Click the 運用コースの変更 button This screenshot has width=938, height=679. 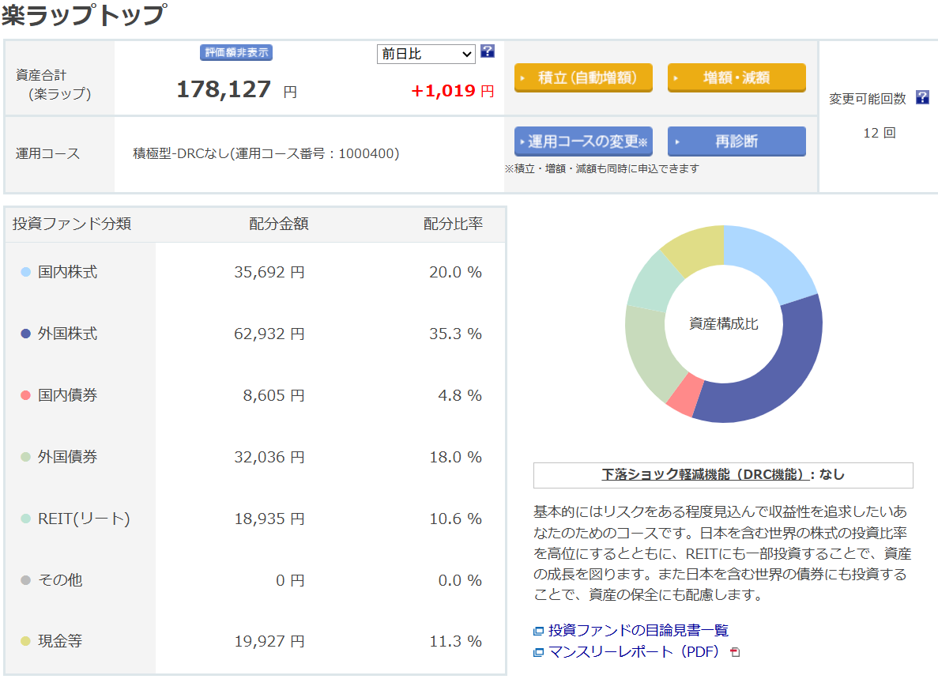pos(583,141)
